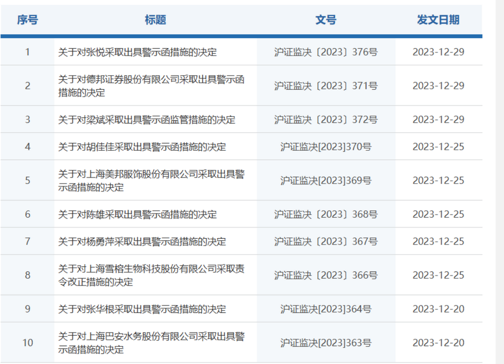The height and width of the screenshot is (364, 504).
Task: Select the 陈雄 warning letter decision link
Action: point(138,214)
